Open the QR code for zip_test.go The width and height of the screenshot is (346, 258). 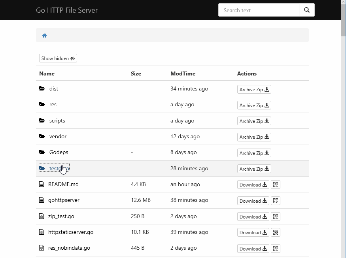pyautogui.click(x=276, y=217)
